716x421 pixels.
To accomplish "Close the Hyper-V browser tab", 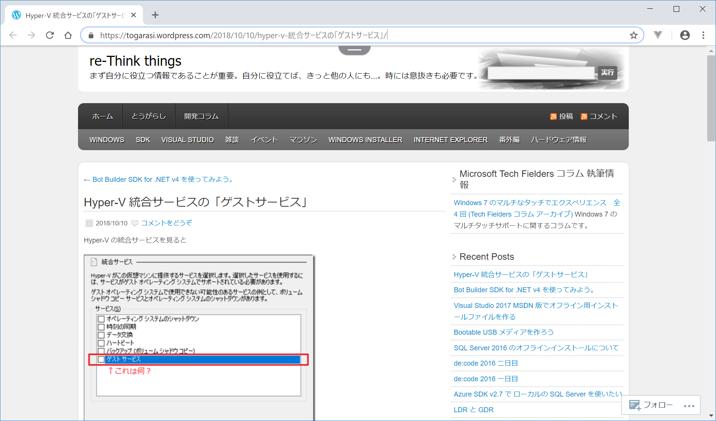I will pyautogui.click(x=133, y=15).
